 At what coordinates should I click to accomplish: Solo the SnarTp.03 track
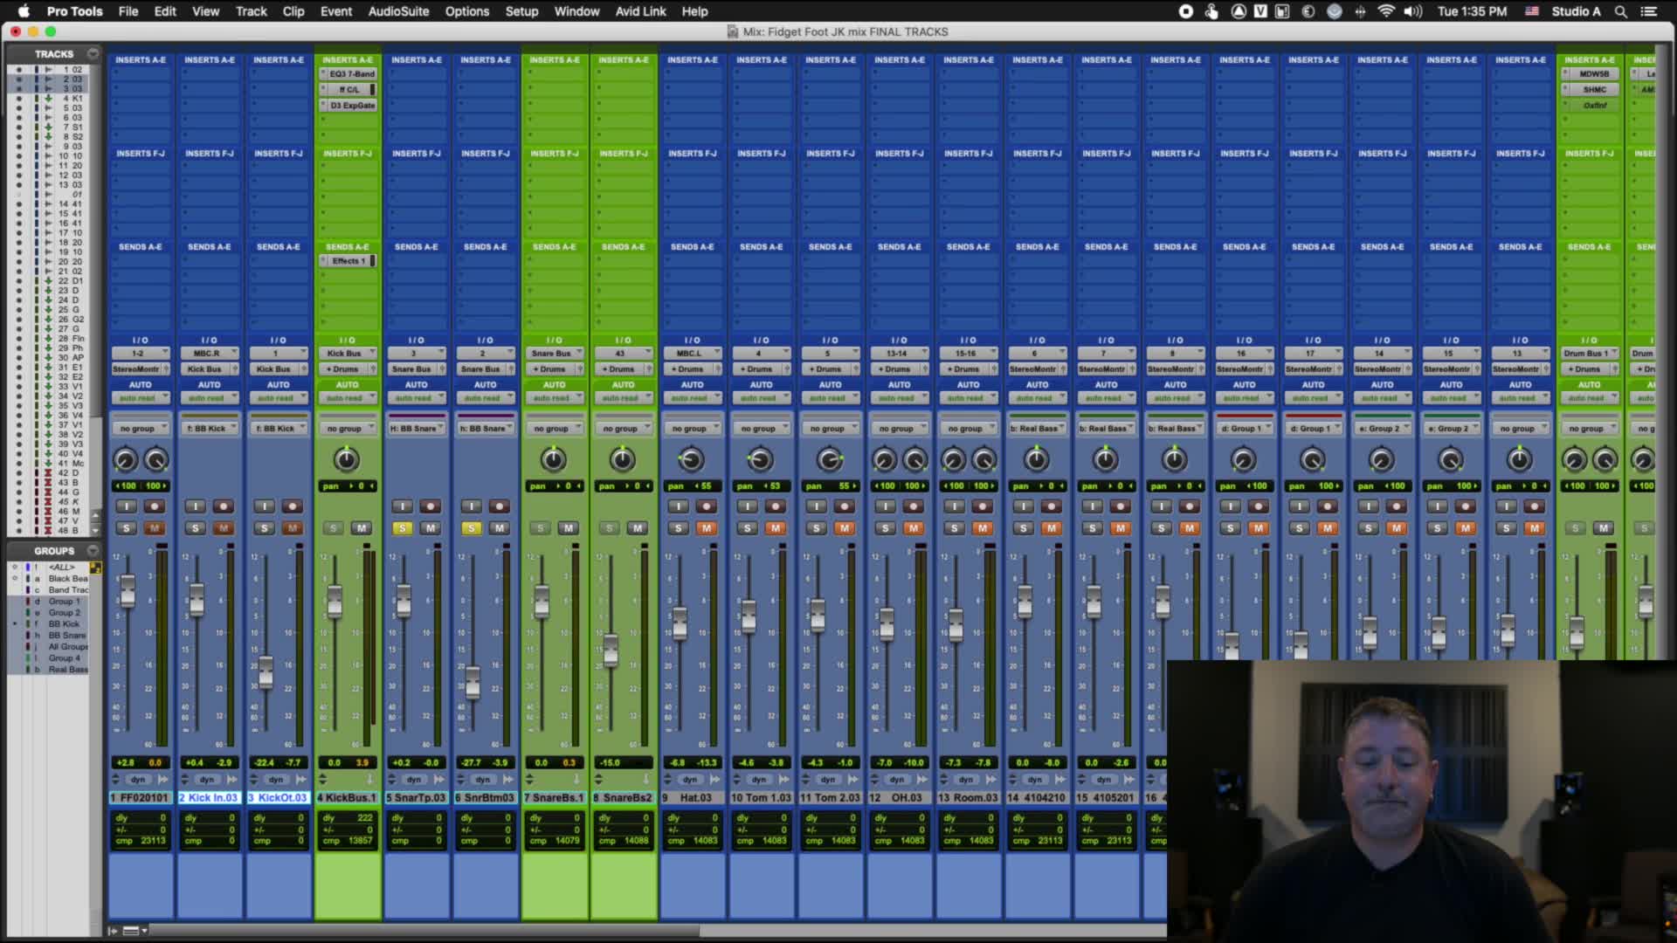point(402,528)
